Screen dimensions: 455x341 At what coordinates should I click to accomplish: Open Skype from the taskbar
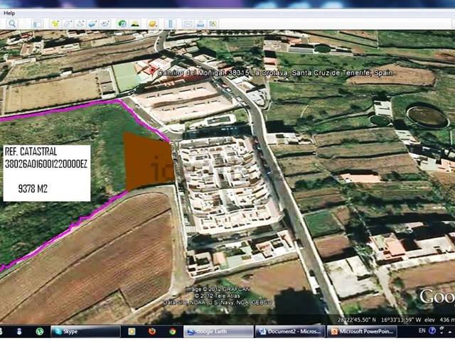point(85,332)
